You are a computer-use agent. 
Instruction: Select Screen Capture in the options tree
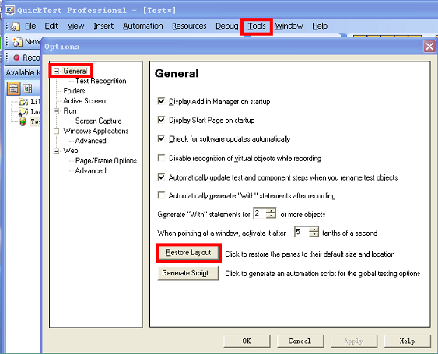(x=99, y=121)
